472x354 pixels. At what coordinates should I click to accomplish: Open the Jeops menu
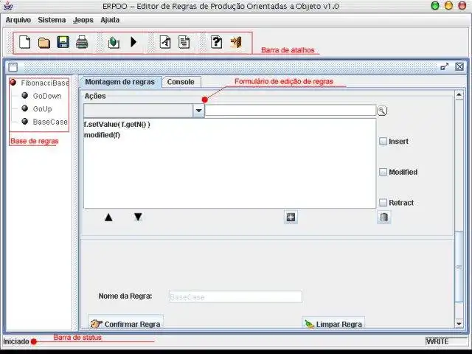point(83,20)
